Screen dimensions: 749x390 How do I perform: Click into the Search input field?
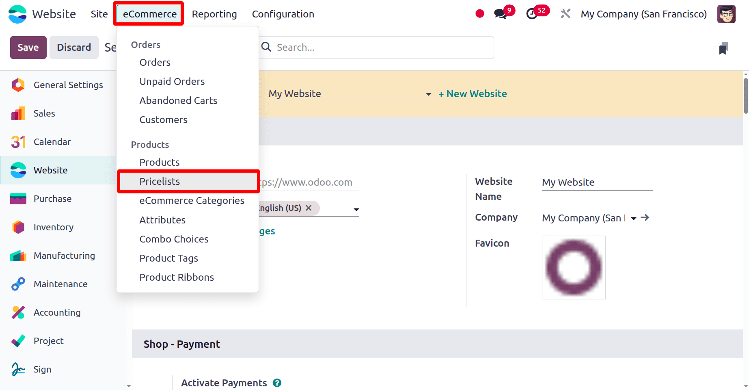pyautogui.click(x=384, y=48)
